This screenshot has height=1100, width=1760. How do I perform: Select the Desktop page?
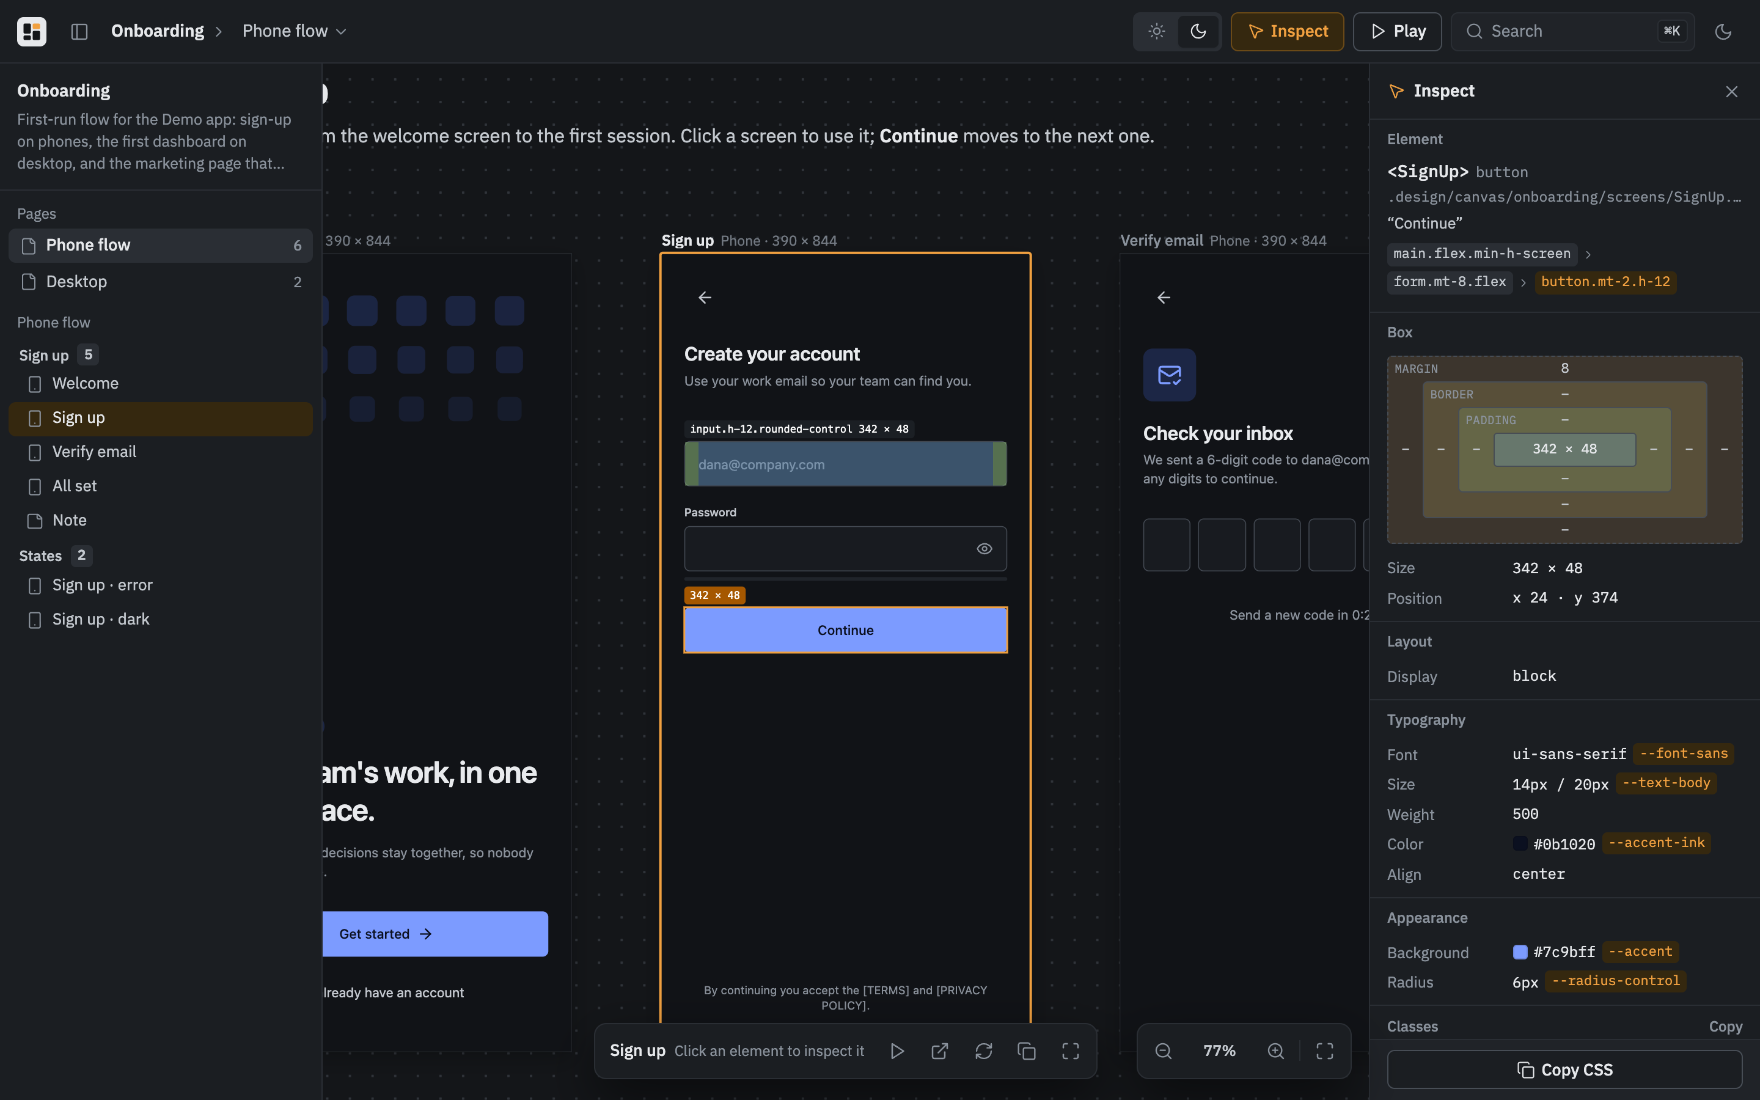[x=161, y=282]
